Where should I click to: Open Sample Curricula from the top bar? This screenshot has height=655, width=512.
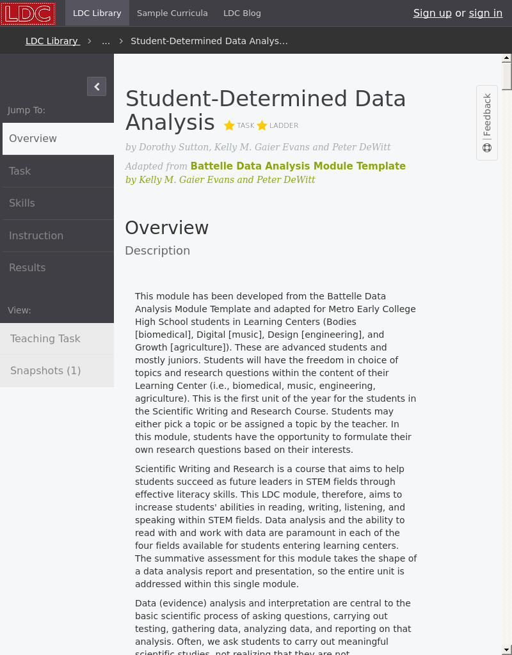coord(172,13)
